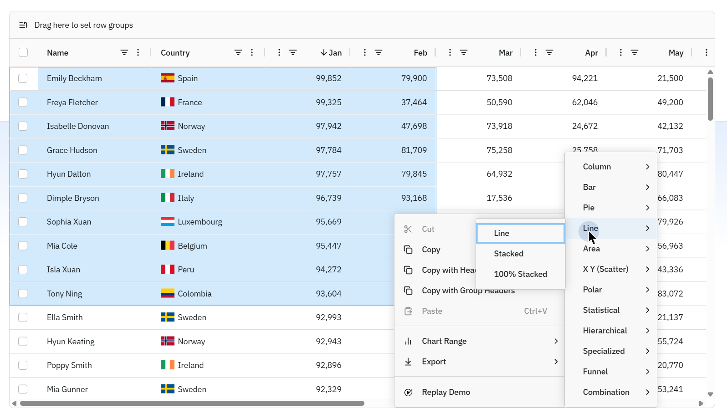Select 100% Stacked line chart option

520,274
